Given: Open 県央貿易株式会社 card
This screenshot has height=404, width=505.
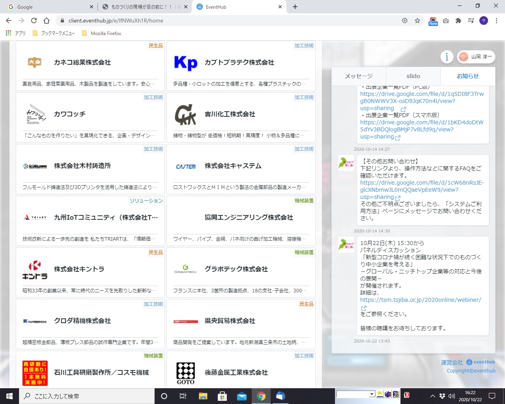Looking at the screenshot, I should (241, 324).
